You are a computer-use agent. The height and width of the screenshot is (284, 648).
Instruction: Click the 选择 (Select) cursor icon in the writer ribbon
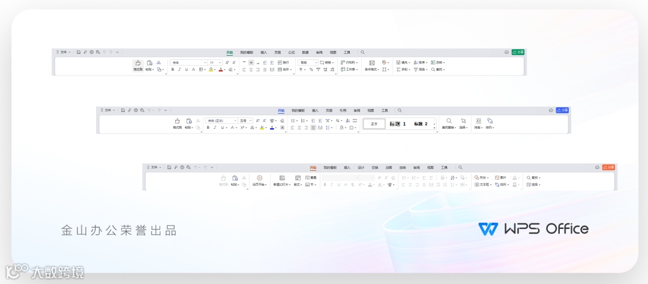coord(463,121)
